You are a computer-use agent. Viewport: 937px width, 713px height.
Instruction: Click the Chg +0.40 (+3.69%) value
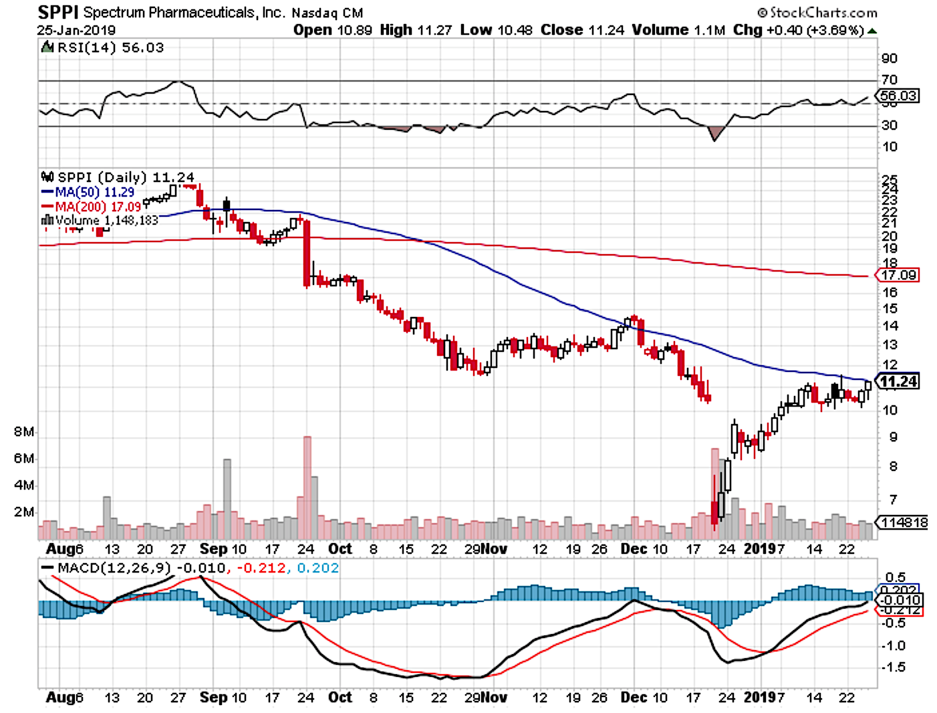(798, 30)
